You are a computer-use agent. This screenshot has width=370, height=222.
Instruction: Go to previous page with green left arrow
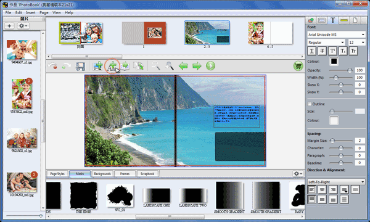[183, 66]
